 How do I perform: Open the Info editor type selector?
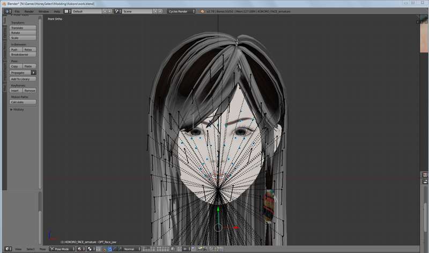pyautogui.click(x=8, y=11)
